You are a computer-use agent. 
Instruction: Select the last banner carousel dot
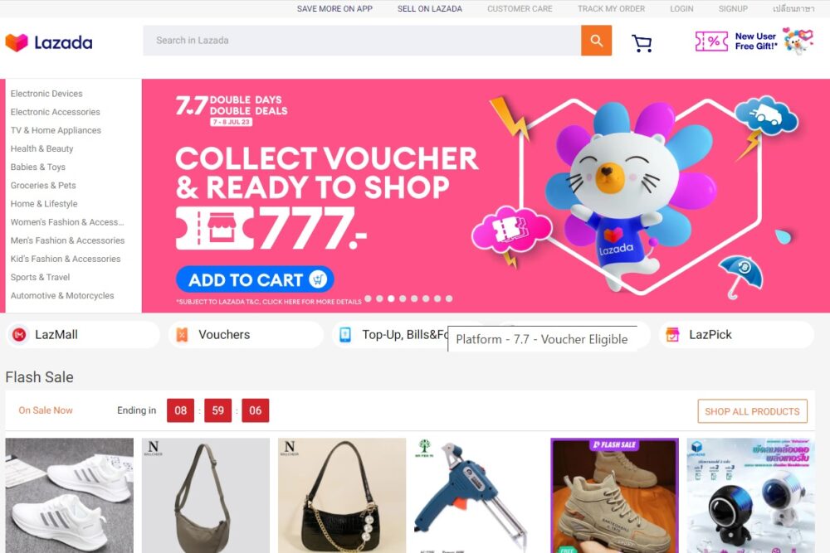[449, 298]
